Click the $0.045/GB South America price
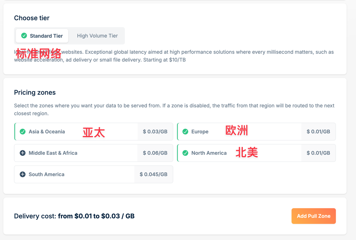The image size is (356, 240). point(153,174)
